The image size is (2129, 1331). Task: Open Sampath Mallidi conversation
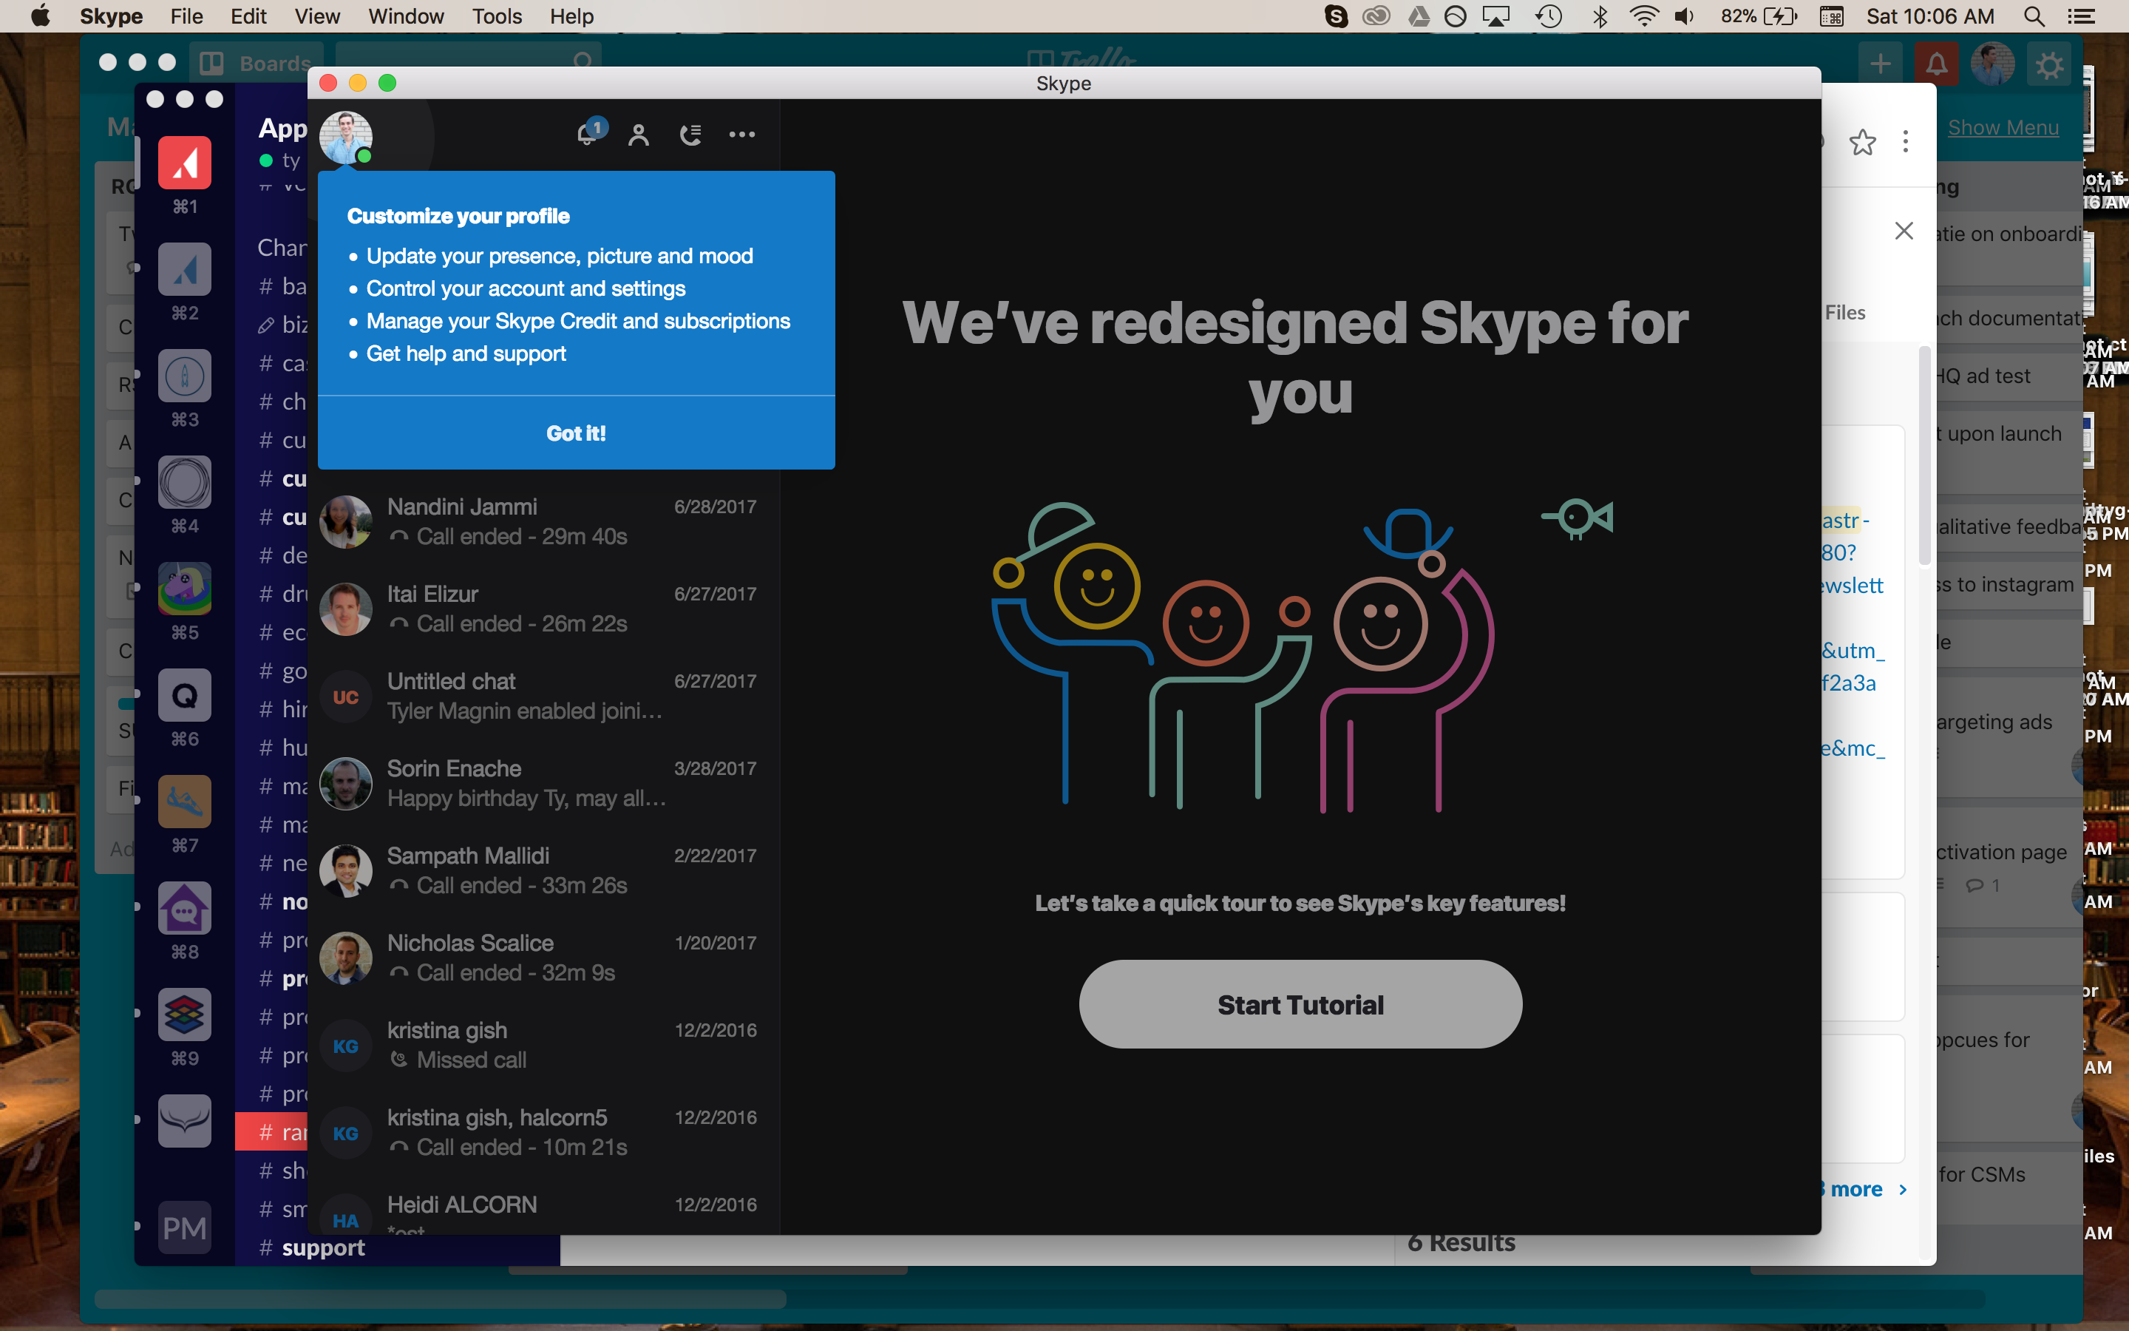pos(543,870)
